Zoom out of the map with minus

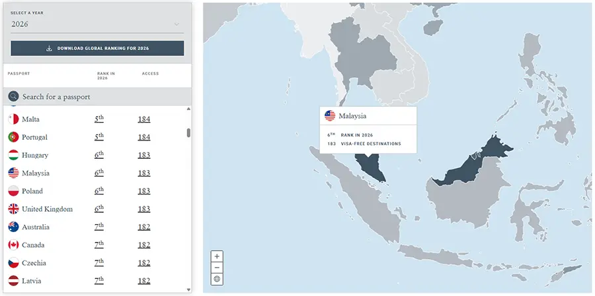(x=217, y=268)
